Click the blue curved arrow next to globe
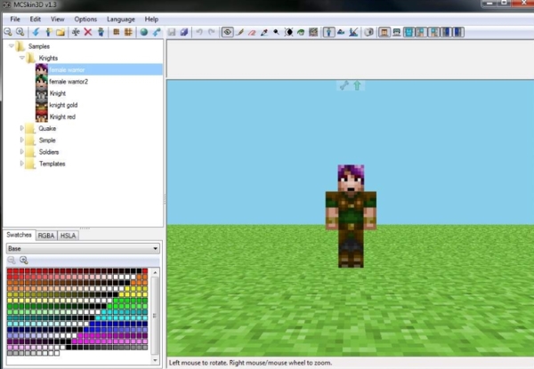Viewport: 534px width, 369px height. coord(157,32)
